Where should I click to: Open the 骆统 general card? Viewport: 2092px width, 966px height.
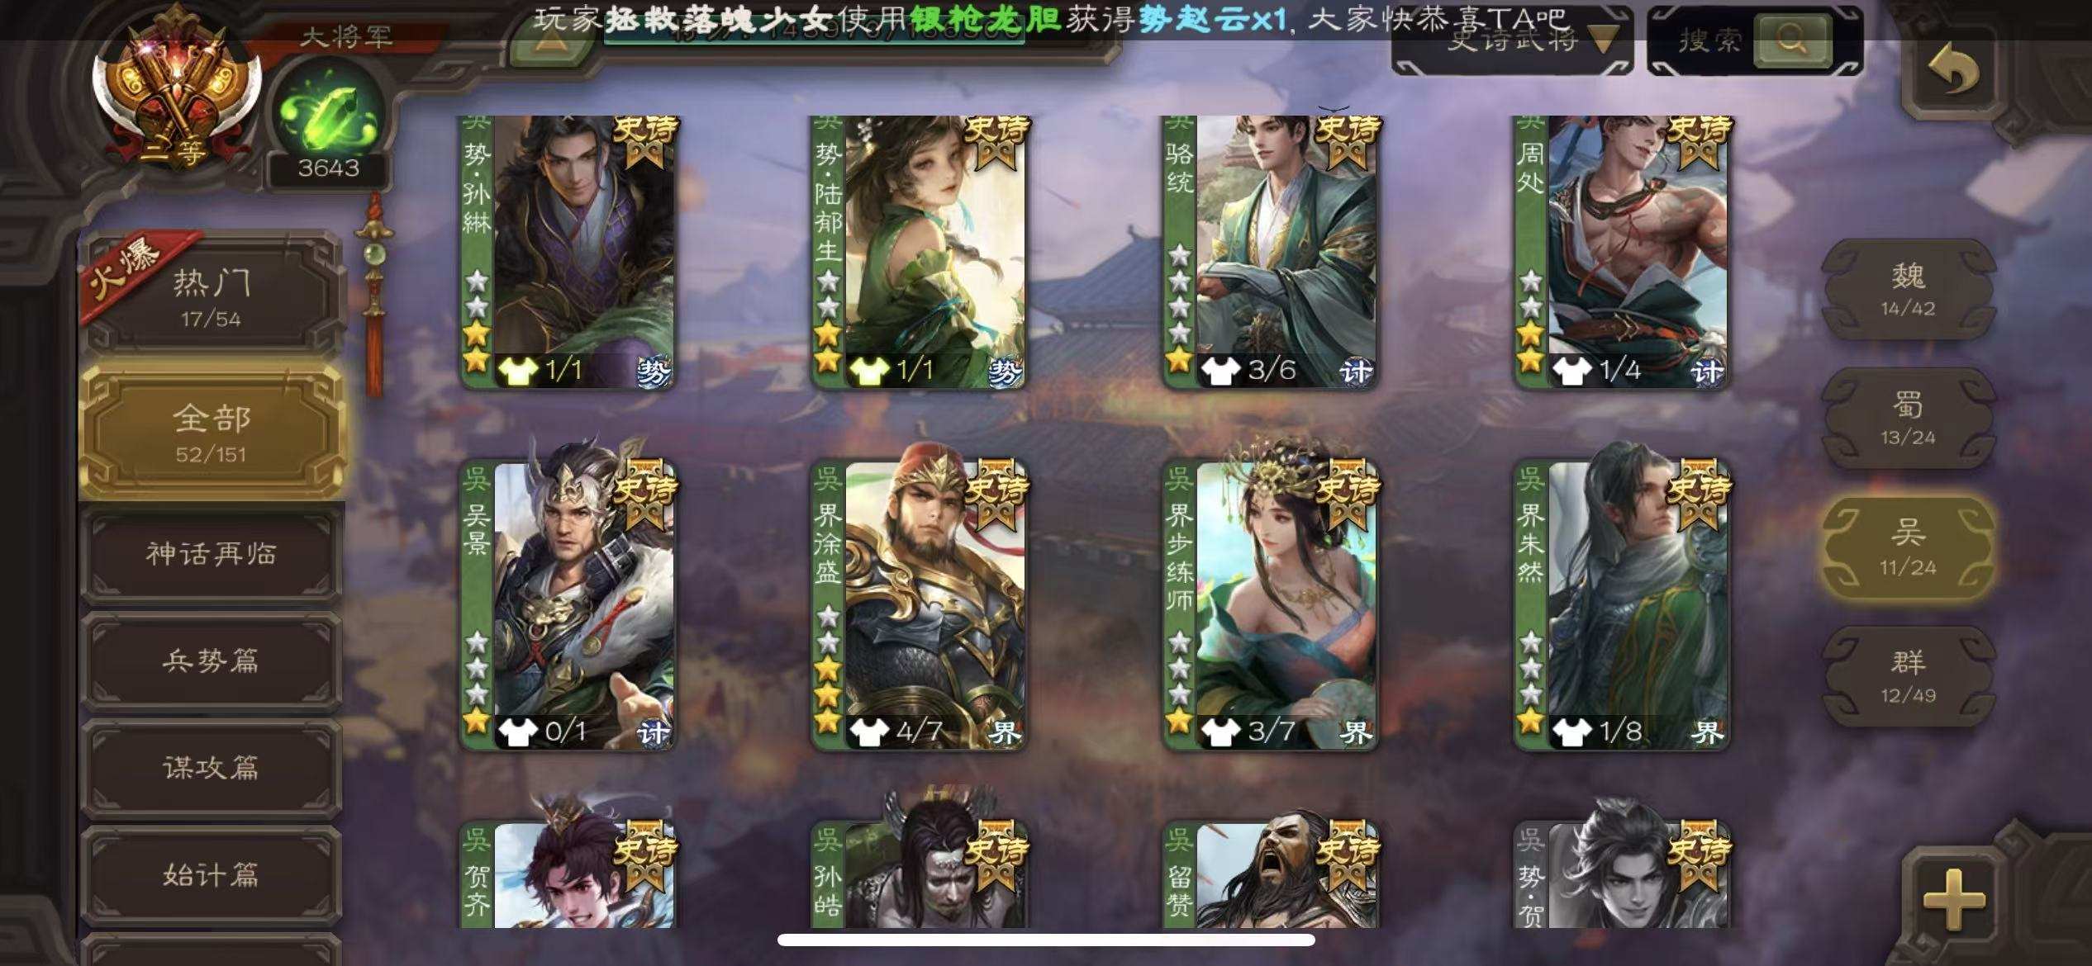coord(1270,252)
